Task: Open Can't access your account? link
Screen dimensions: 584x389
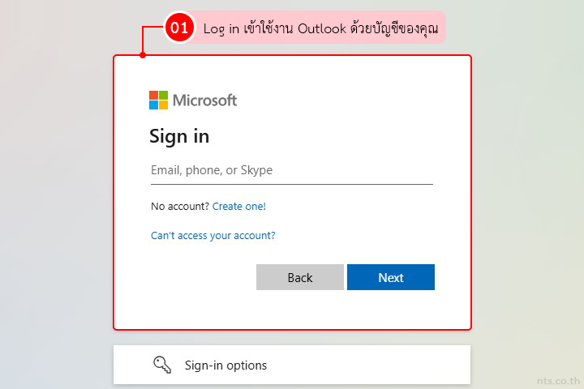Action: [213, 236]
